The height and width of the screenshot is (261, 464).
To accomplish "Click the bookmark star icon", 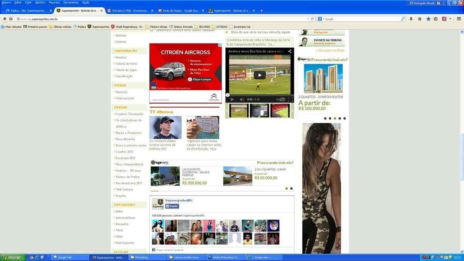I will tap(428, 19).
